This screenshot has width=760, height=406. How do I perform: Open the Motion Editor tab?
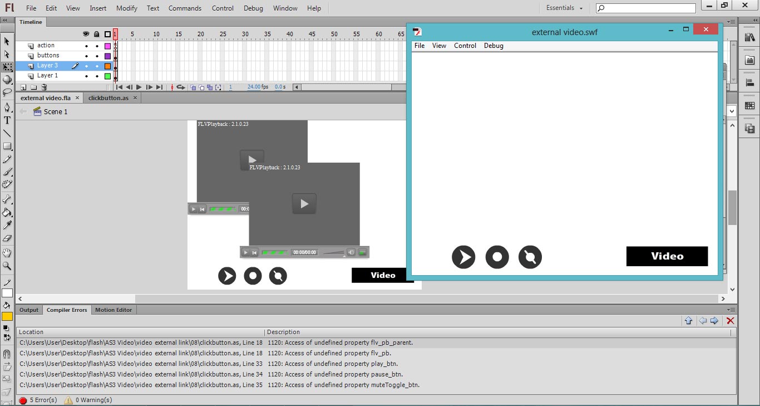[113, 310]
